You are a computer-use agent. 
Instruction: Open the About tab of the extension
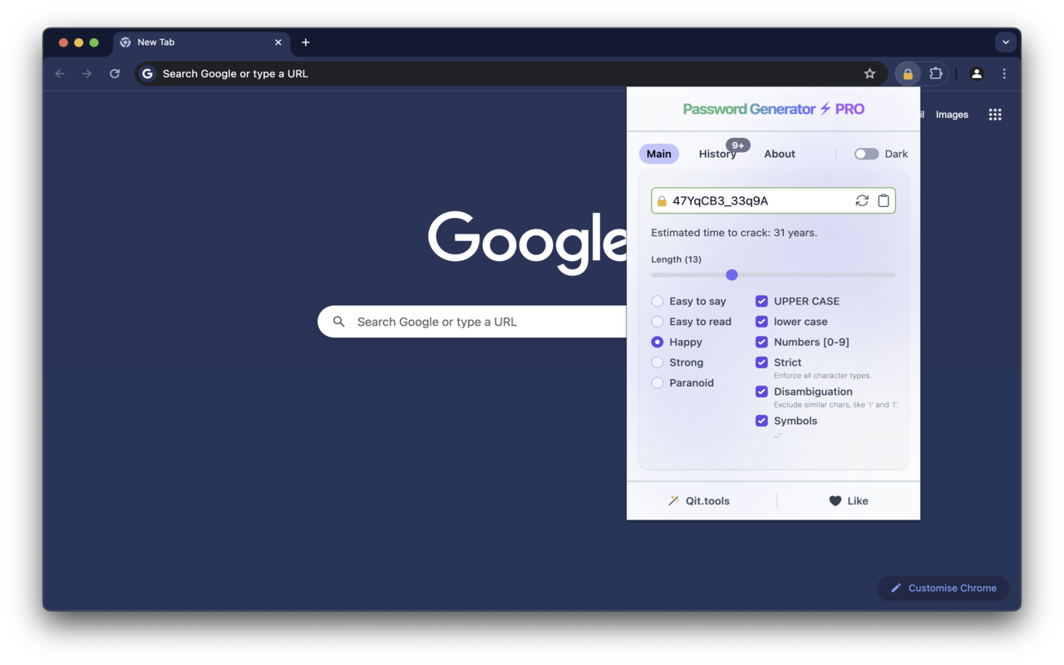tap(779, 154)
